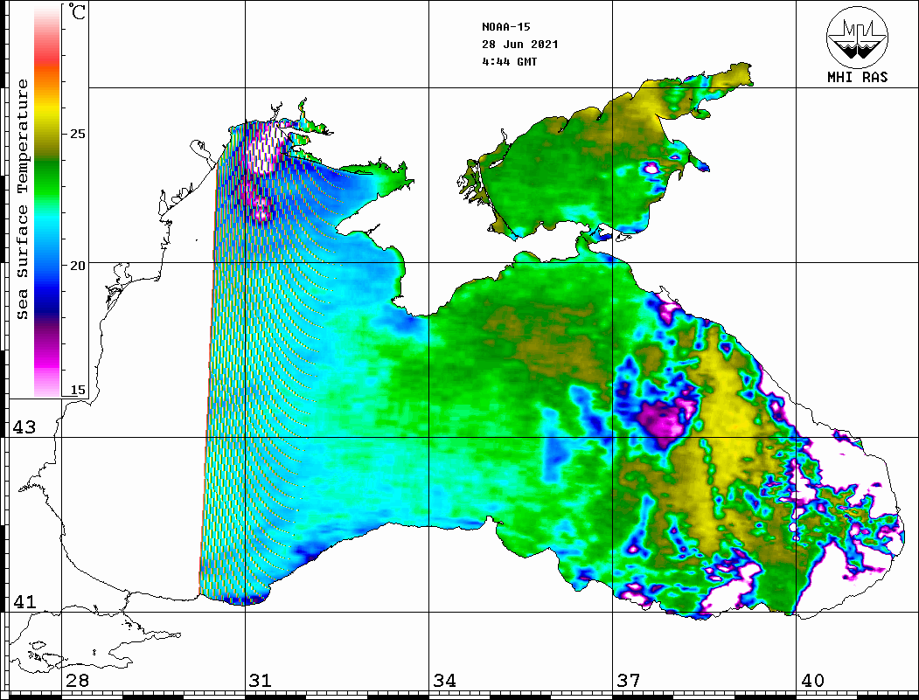Click the 'MHI RAS' label
This screenshot has width=919, height=700.
857,77
